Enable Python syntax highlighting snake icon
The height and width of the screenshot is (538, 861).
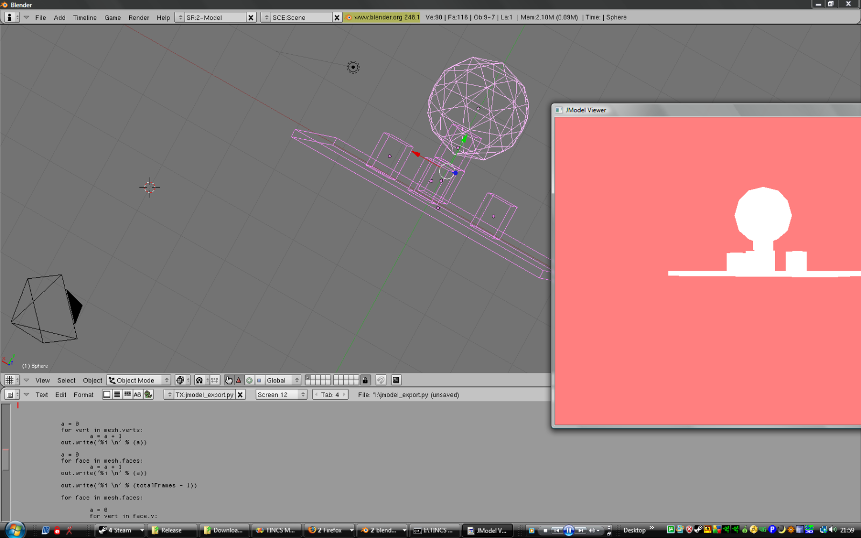148,395
